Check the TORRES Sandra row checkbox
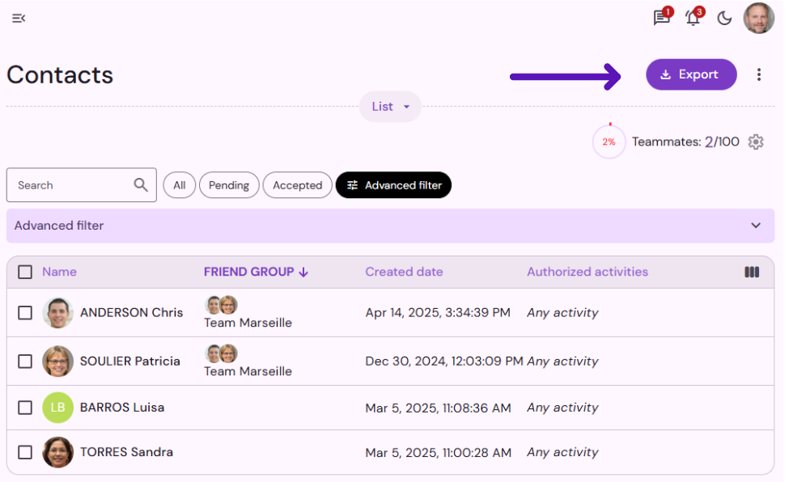789x482 pixels. (x=25, y=452)
